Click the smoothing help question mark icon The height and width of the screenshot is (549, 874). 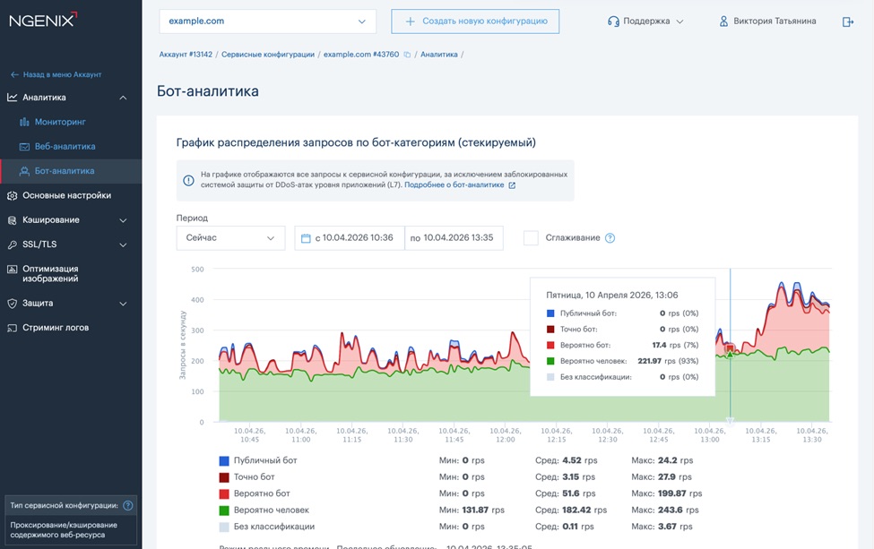610,238
